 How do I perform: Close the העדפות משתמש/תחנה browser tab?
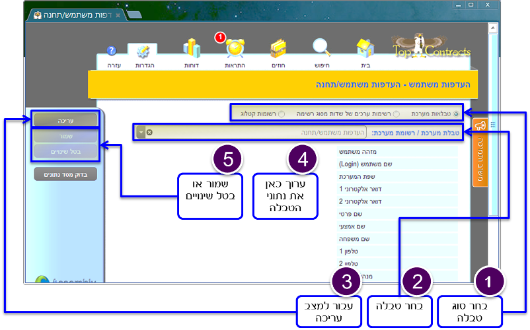[x=118, y=16]
